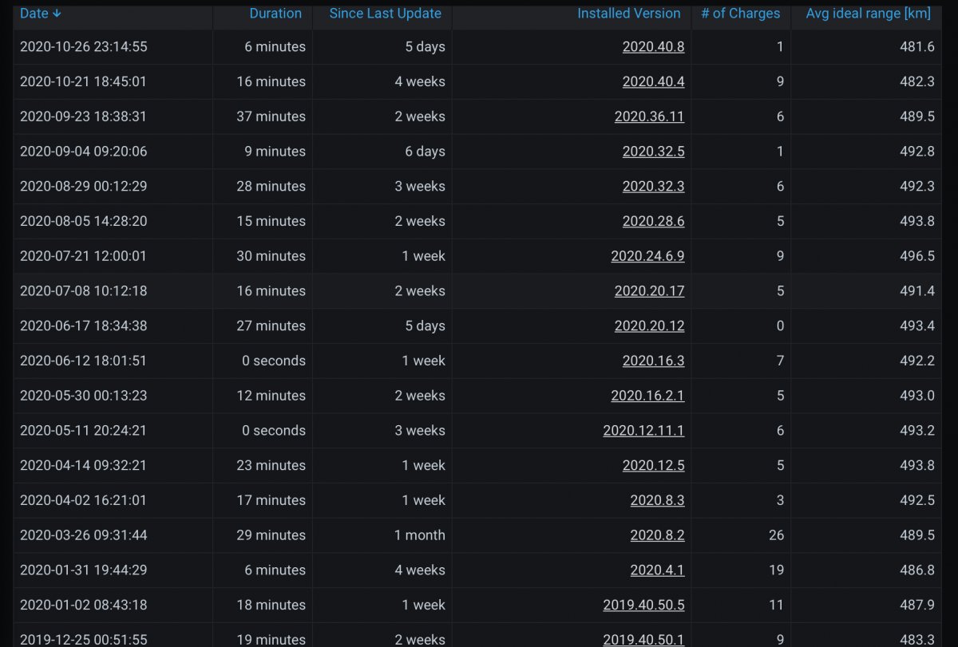
Task: Open version link 2020.16.2.1
Action: coord(647,396)
